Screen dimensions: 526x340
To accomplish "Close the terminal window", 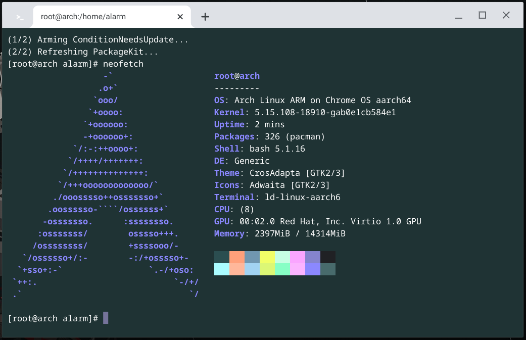I will click(506, 15).
